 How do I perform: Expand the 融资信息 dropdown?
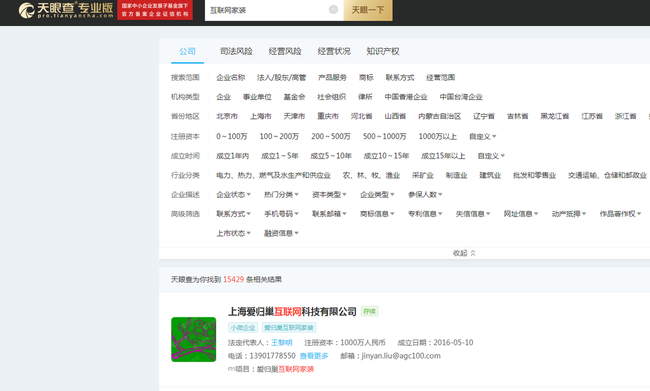(x=282, y=234)
